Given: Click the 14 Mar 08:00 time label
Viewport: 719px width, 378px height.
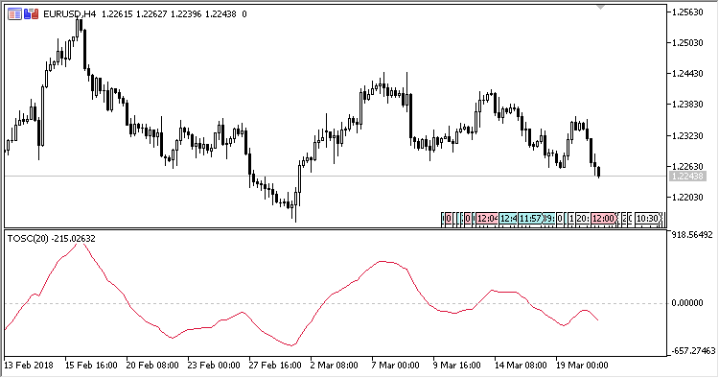Looking at the screenshot, I should pyautogui.click(x=521, y=366).
